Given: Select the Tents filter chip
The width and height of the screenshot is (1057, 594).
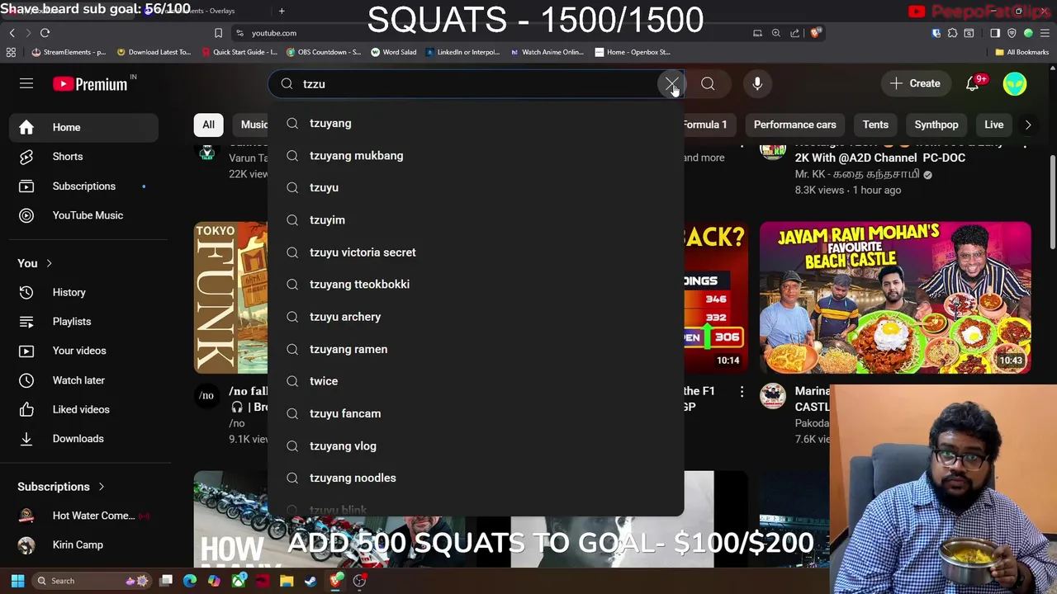Looking at the screenshot, I should click(875, 125).
